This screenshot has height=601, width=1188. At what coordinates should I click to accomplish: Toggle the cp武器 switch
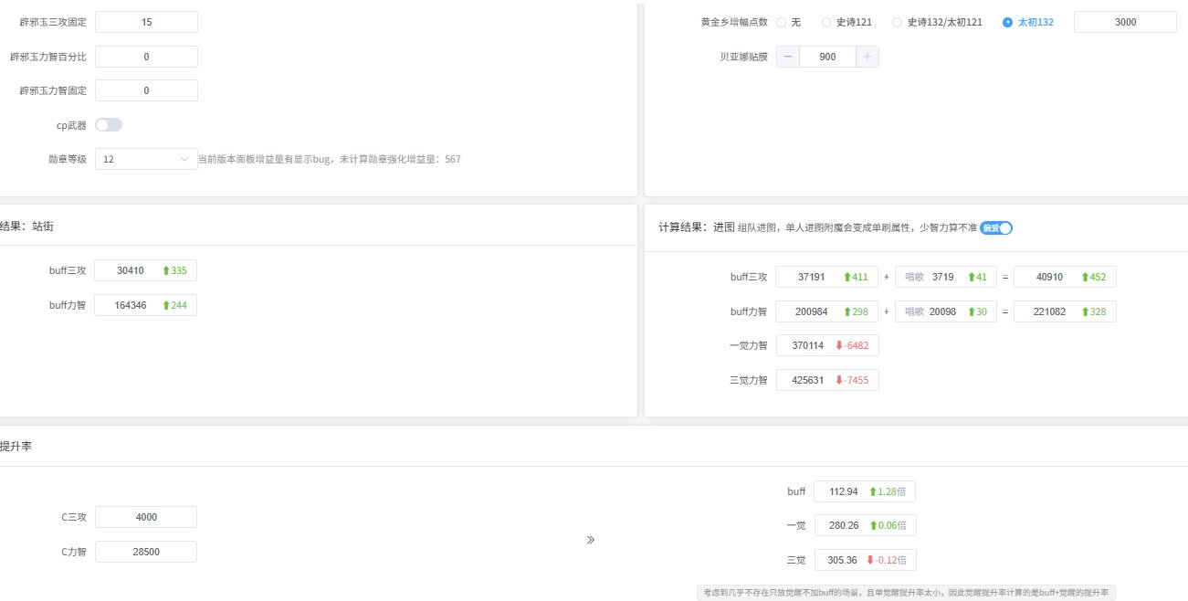(109, 125)
